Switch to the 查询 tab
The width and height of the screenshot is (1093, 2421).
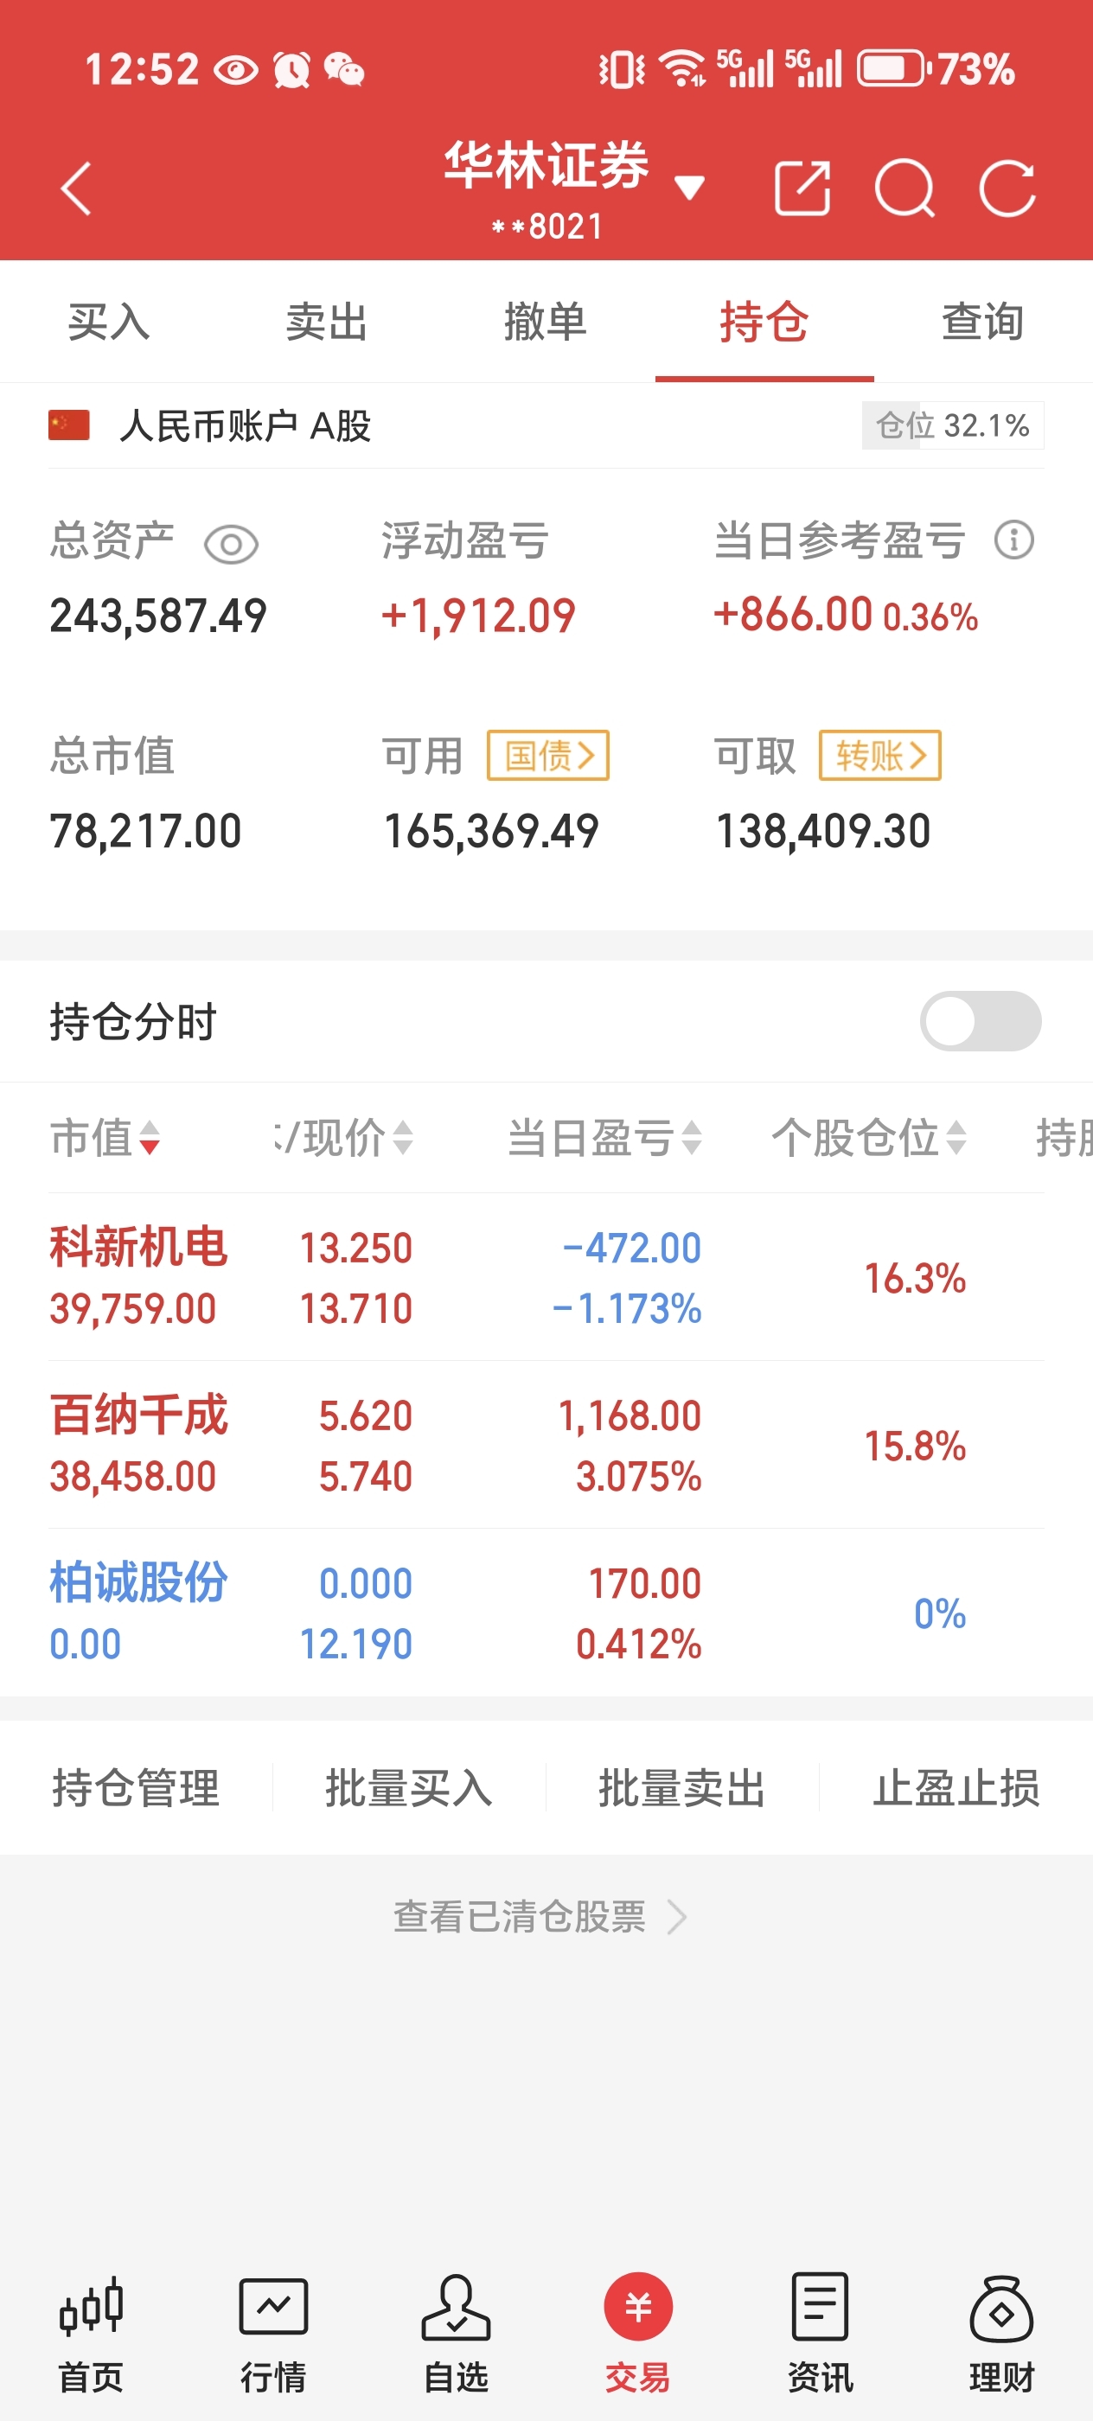click(983, 323)
